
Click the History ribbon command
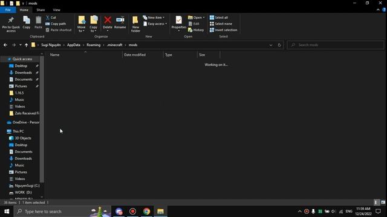[x=196, y=30]
